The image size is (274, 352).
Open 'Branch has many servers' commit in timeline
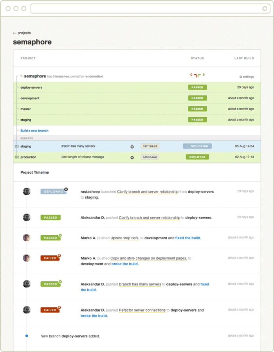click(140, 284)
